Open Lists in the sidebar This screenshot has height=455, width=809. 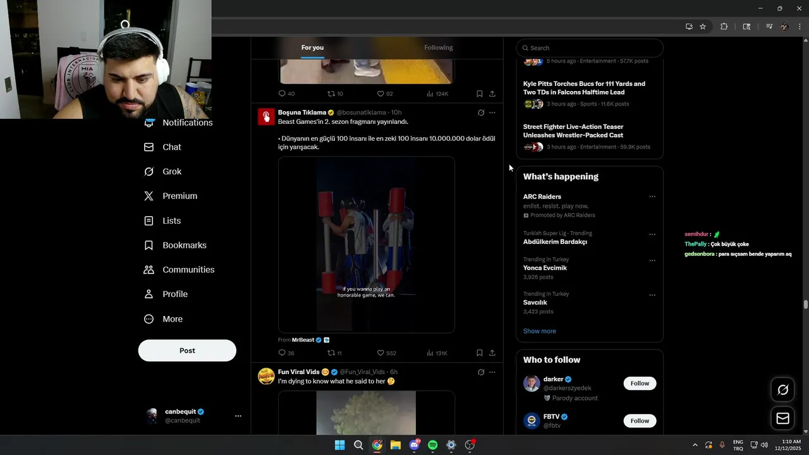click(162, 221)
